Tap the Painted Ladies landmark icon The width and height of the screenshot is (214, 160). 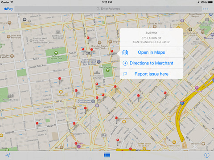(11, 96)
